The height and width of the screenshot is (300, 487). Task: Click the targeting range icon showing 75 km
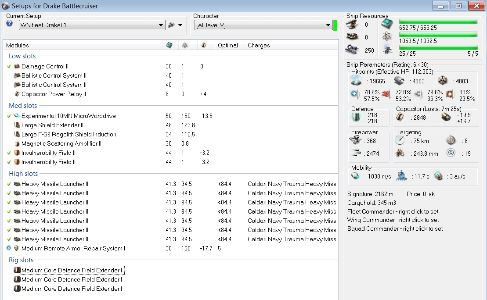[400, 140]
